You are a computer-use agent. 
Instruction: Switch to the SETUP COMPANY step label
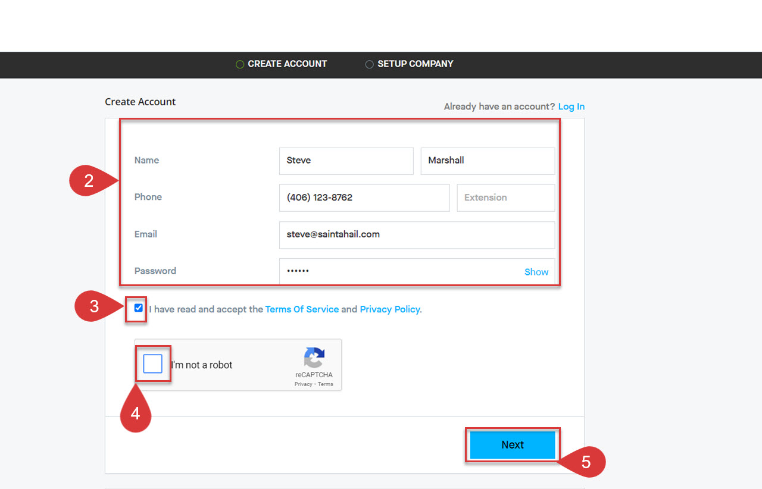[415, 64]
